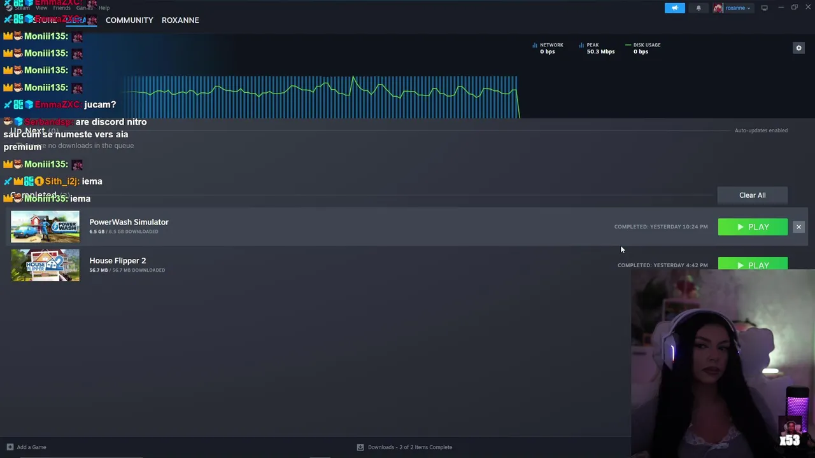815x458 pixels.
Task: Click the webcam overlay video
Action: pyautogui.click(x=723, y=364)
